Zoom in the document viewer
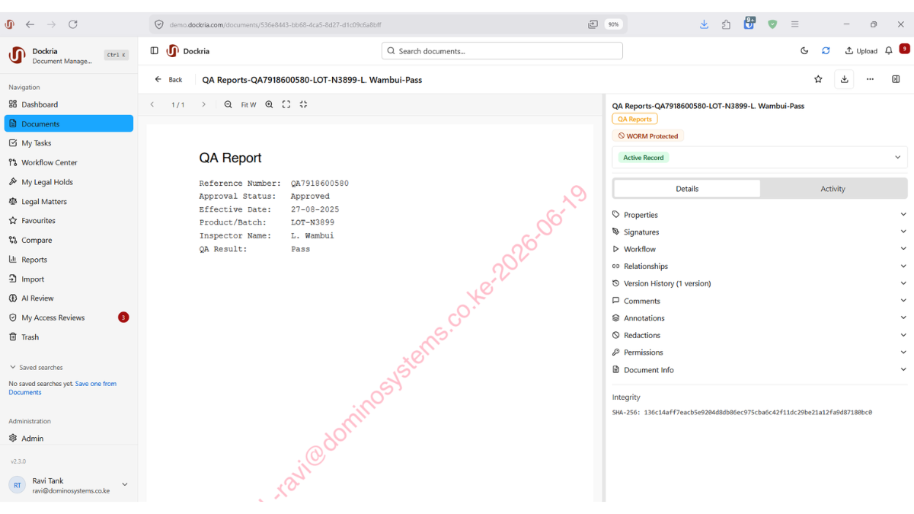The image size is (914, 514). tap(269, 104)
